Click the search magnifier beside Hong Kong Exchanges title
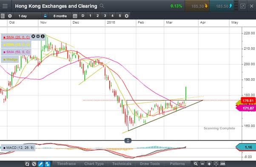The width and height of the screenshot is (256, 167). [x=102, y=6]
